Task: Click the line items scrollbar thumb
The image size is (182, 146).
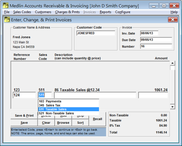Action: [x=173, y=68]
